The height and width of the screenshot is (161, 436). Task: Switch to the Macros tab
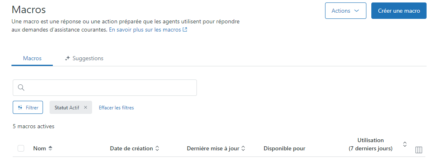[32, 59]
